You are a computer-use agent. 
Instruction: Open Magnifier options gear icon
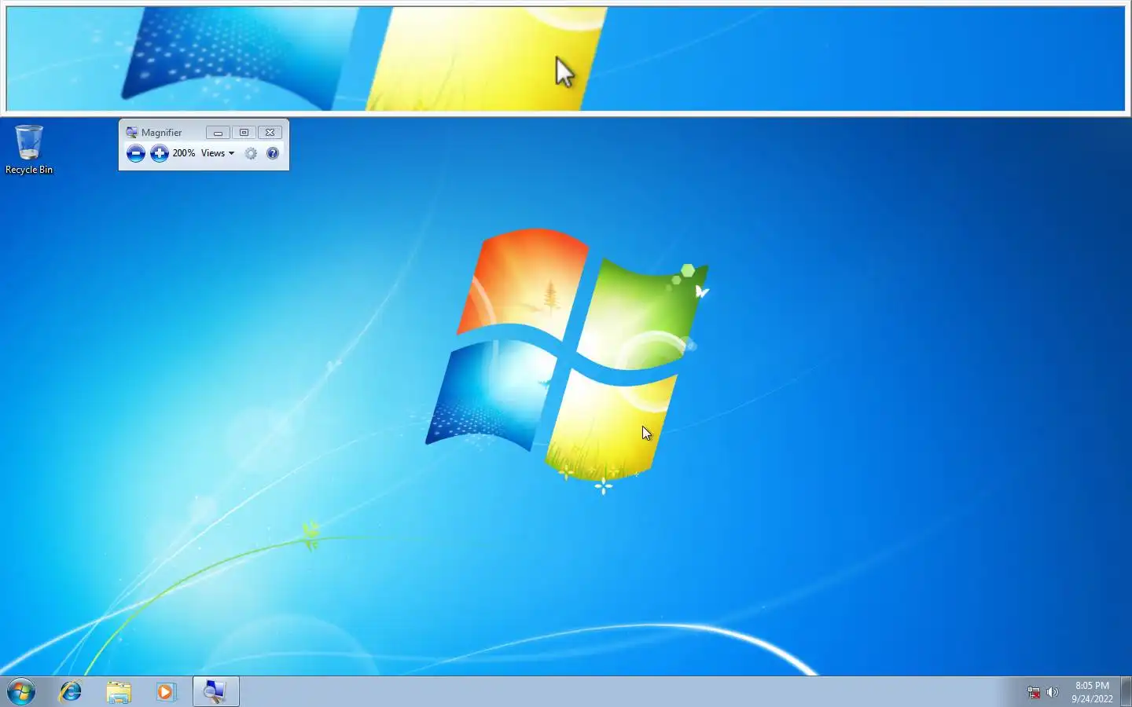pyautogui.click(x=251, y=154)
